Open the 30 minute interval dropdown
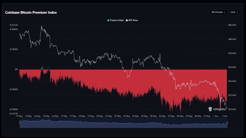 click(219, 12)
